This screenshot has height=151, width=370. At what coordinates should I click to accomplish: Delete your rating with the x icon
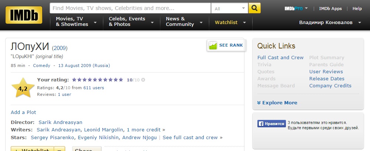coord(143,80)
